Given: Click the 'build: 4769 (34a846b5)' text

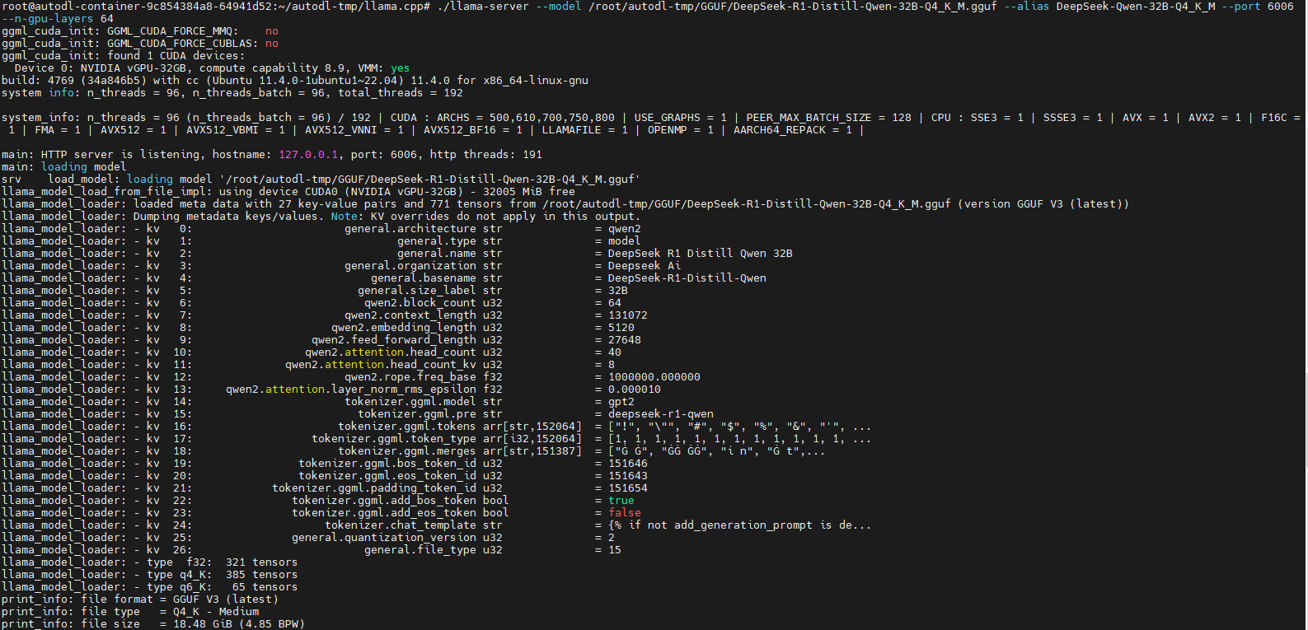Looking at the screenshot, I should tap(74, 81).
